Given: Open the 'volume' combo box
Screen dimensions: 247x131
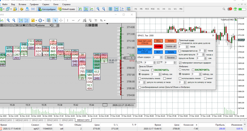Looking at the screenshot, I should [x=44, y=25].
